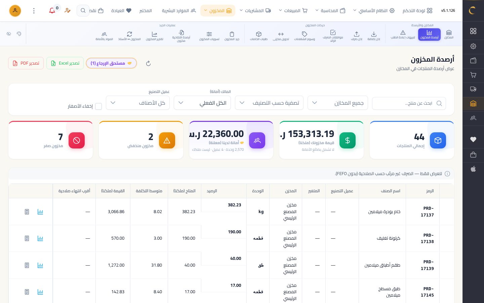The image size is (484, 303).
Task: Click the تصدير Excel button
Action: [x=65, y=63]
